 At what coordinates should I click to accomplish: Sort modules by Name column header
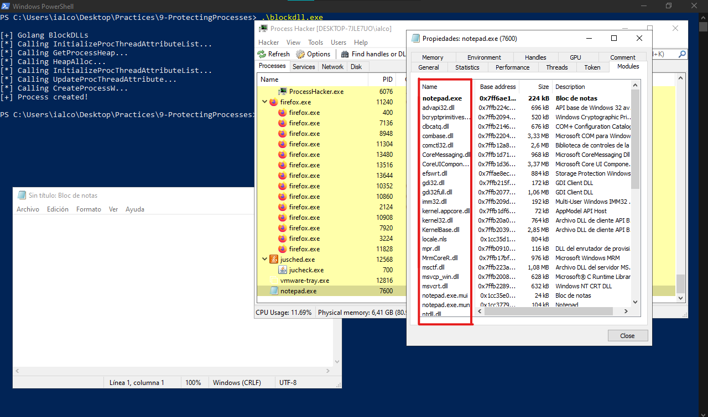pos(446,87)
